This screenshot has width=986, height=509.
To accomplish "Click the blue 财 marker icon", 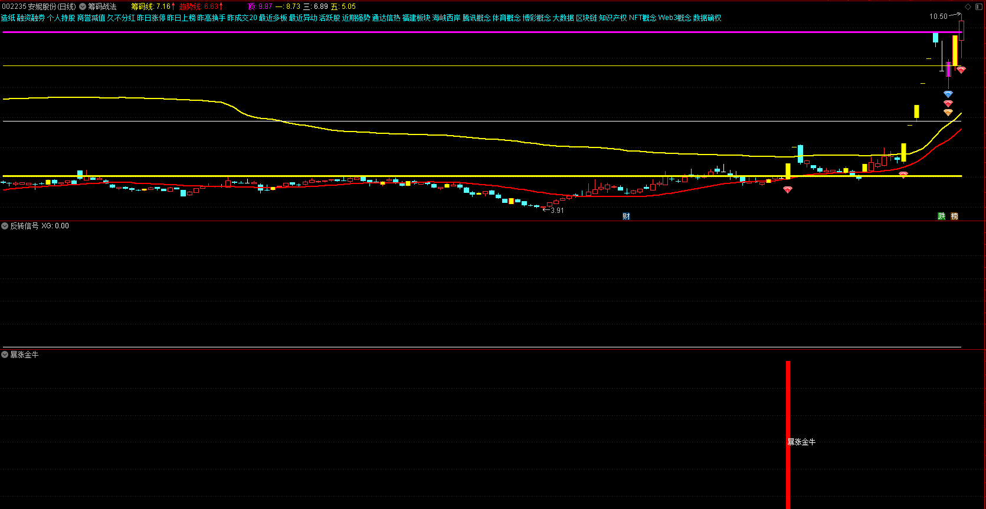I will point(626,216).
